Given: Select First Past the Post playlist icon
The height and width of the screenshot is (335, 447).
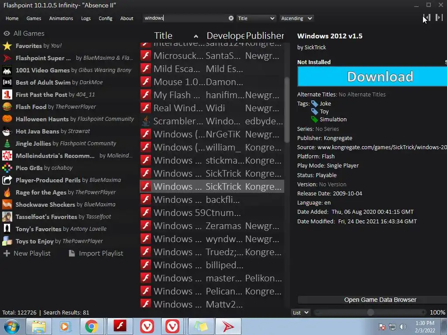Looking at the screenshot, I should pyautogui.click(x=7, y=95).
